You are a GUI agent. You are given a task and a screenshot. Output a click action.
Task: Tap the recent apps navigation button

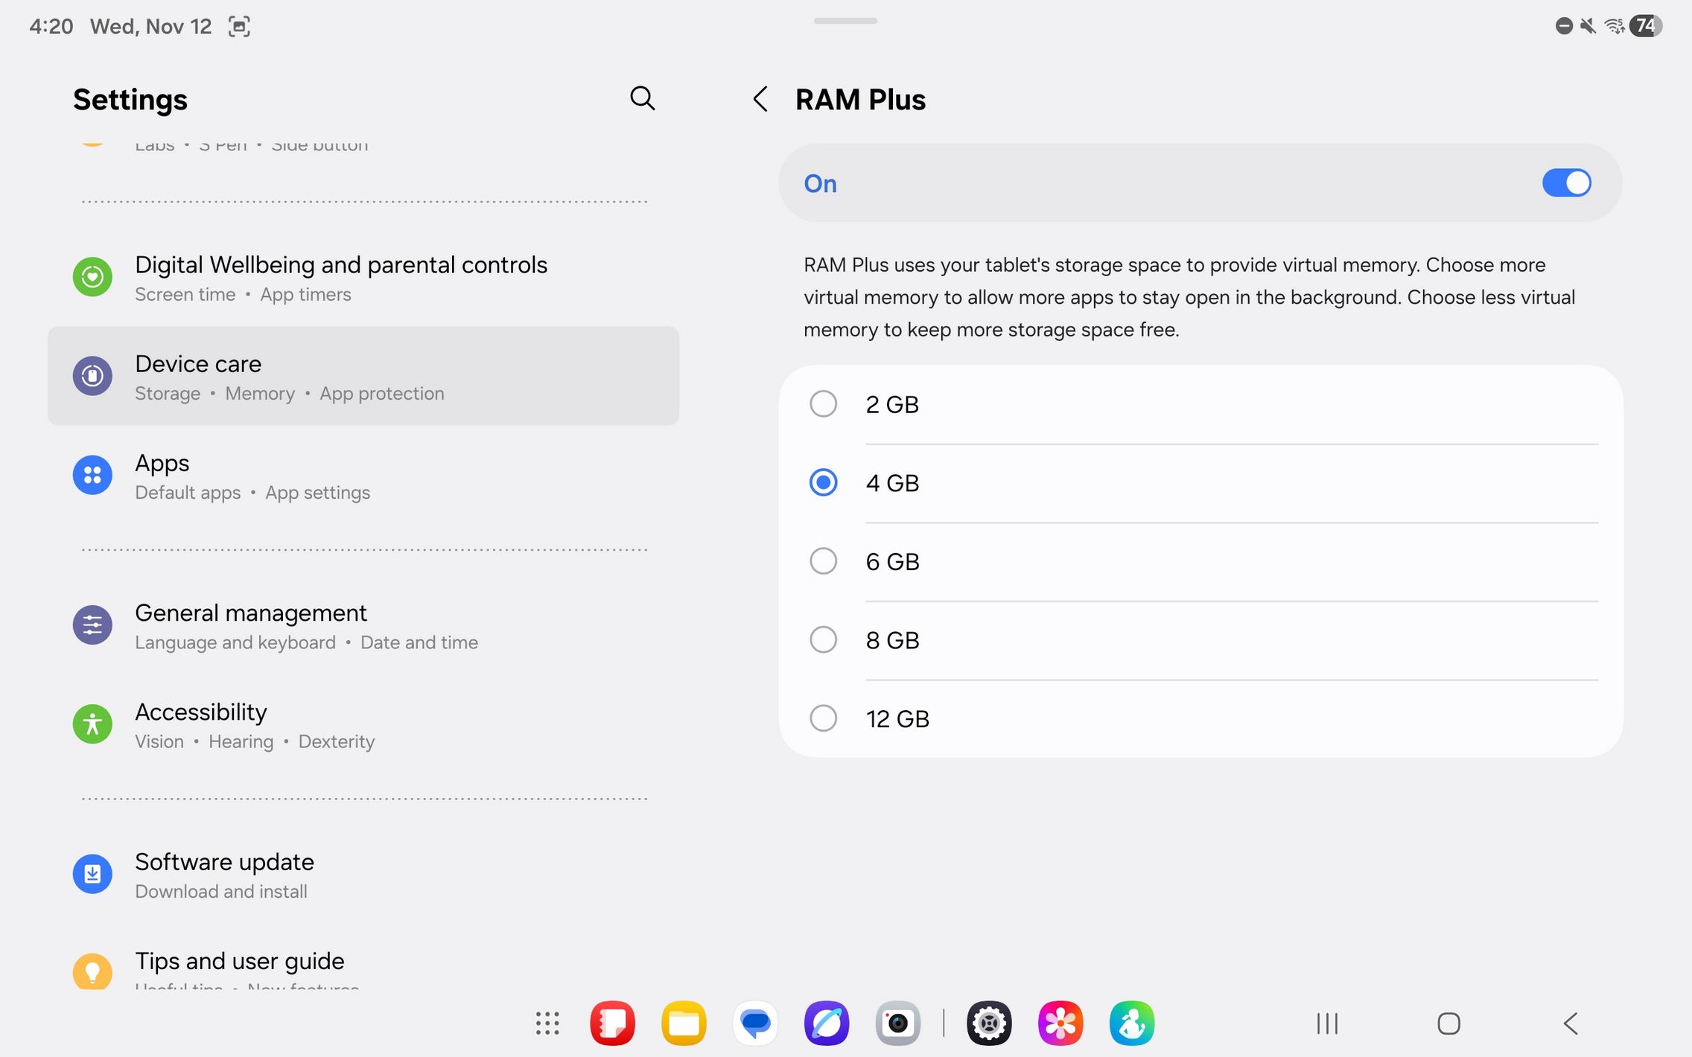[x=1327, y=1024]
